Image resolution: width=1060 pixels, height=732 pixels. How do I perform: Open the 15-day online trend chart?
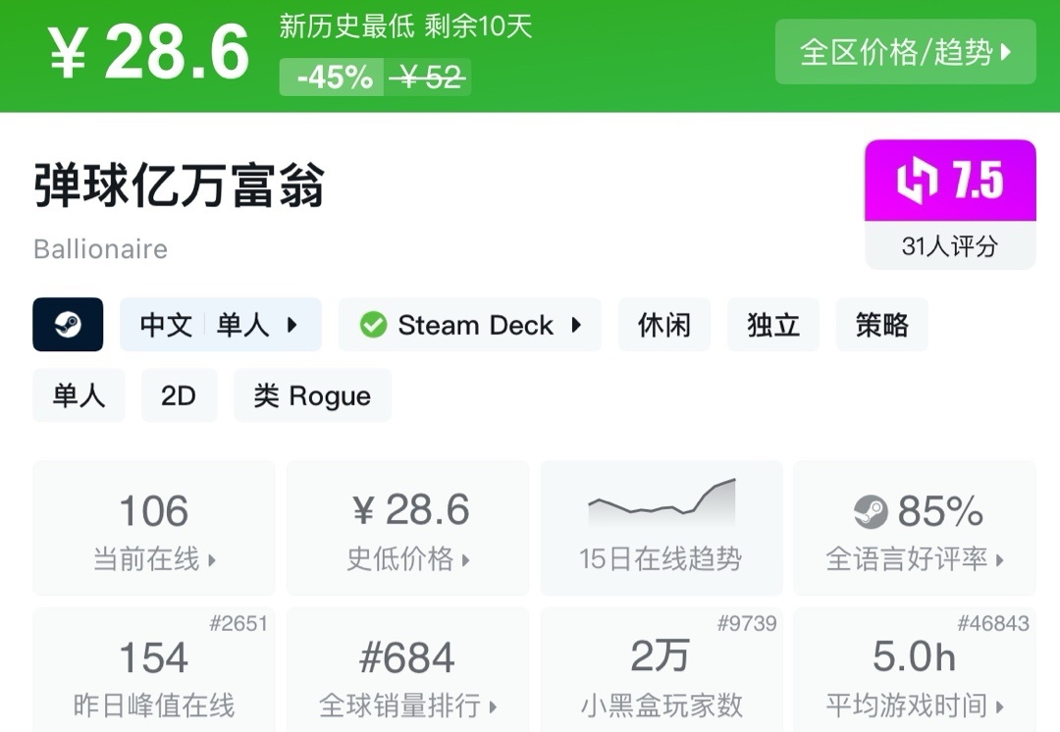click(x=661, y=528)
